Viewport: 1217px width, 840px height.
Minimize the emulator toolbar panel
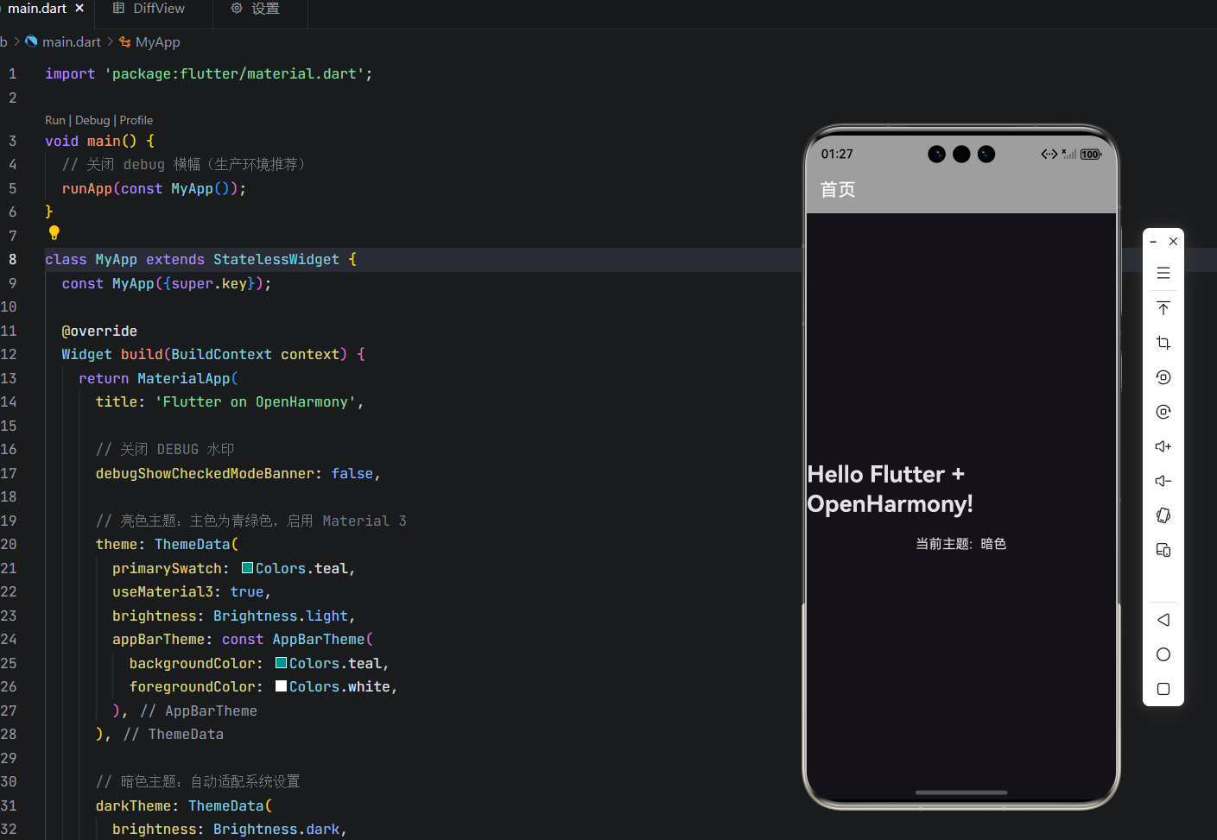[x=1153, y=242]
